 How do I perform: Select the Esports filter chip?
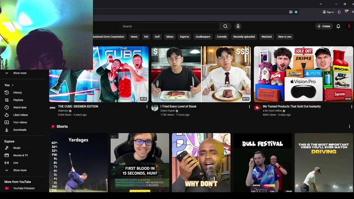(184, 37)
